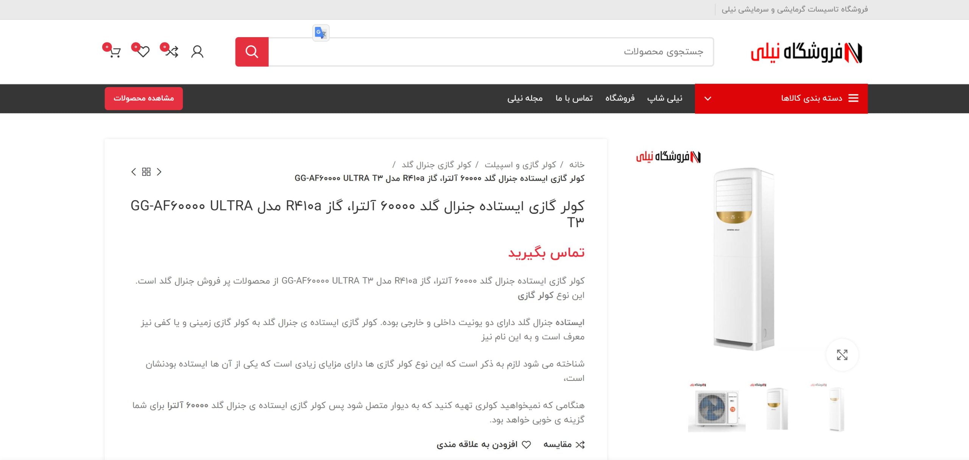
Task: Click the main product image
Action: coord(744,259)
